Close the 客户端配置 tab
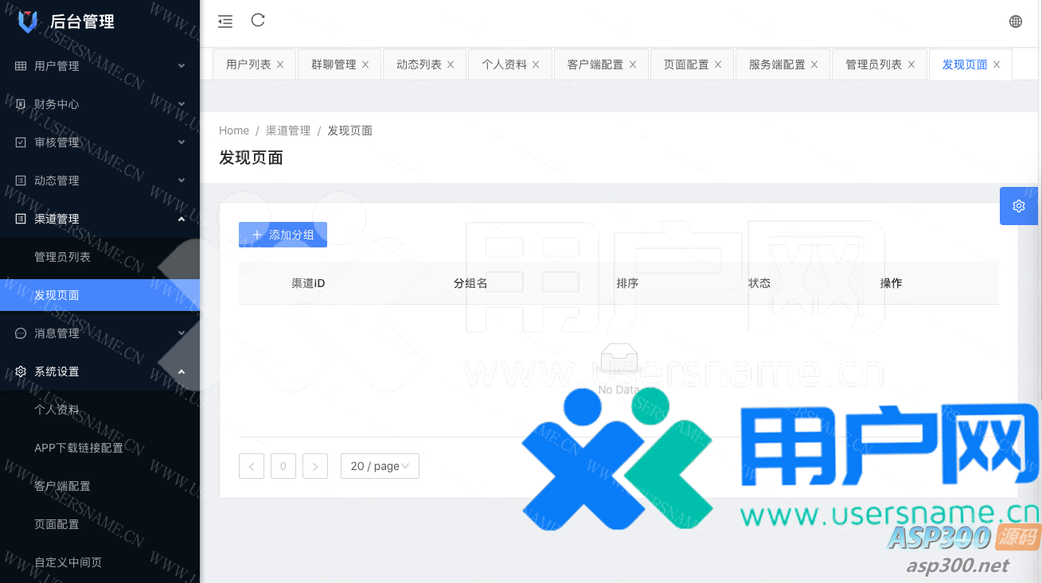The width and height of the screenshot is (1042, 583). pyautogui.click(x=633, y=64)
